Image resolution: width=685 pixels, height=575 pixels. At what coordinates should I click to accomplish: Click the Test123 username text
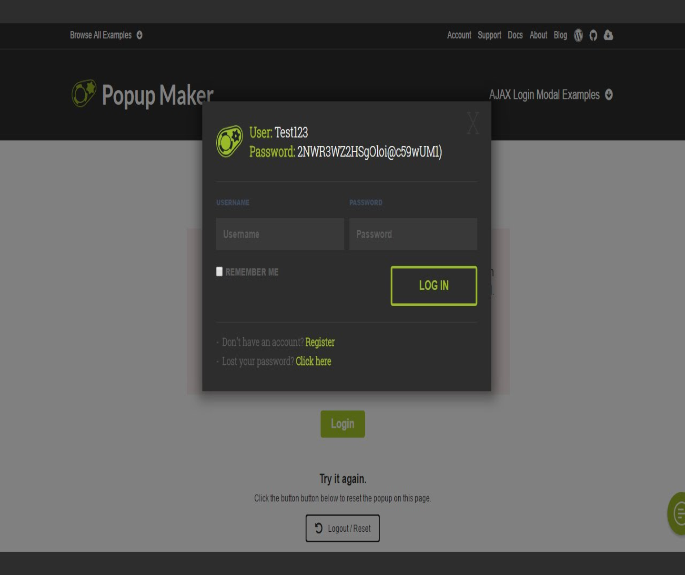291,132
